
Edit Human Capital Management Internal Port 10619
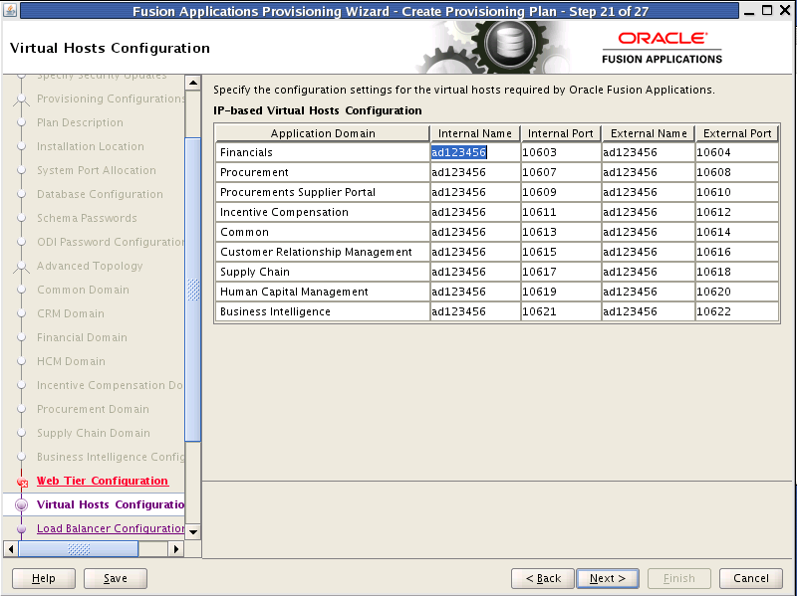pos(561,292)
